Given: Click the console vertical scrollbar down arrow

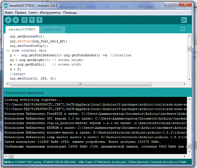Looking at the screenshot, I should click(189, 152).
